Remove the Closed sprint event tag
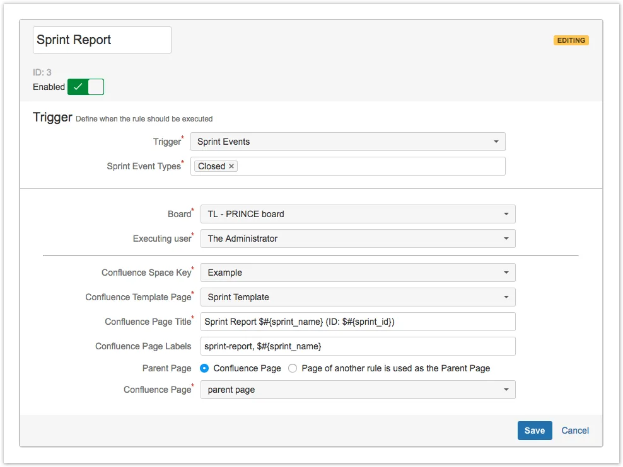The image size is (623, 467). 231,166
